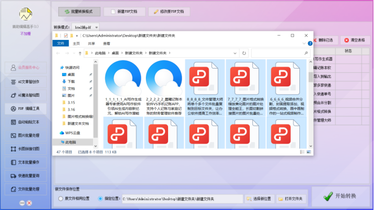Open 快递批量查询 tool
The height and width of the screenshot is (210, 374).
pyautogui.click(x=25, y=176)
